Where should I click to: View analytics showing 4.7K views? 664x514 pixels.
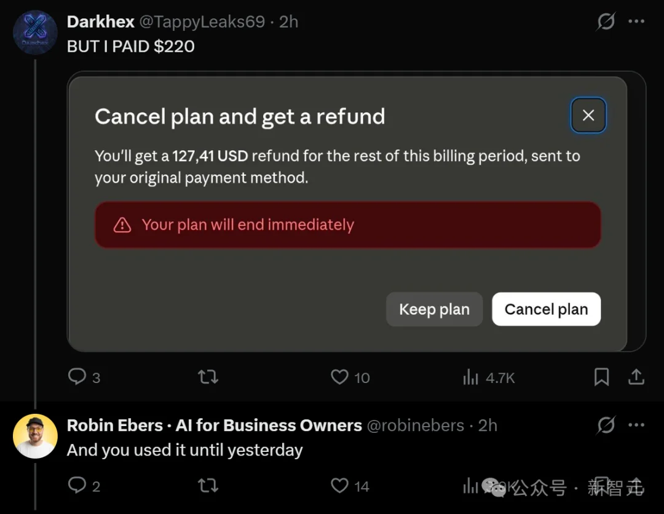point(489,378)
